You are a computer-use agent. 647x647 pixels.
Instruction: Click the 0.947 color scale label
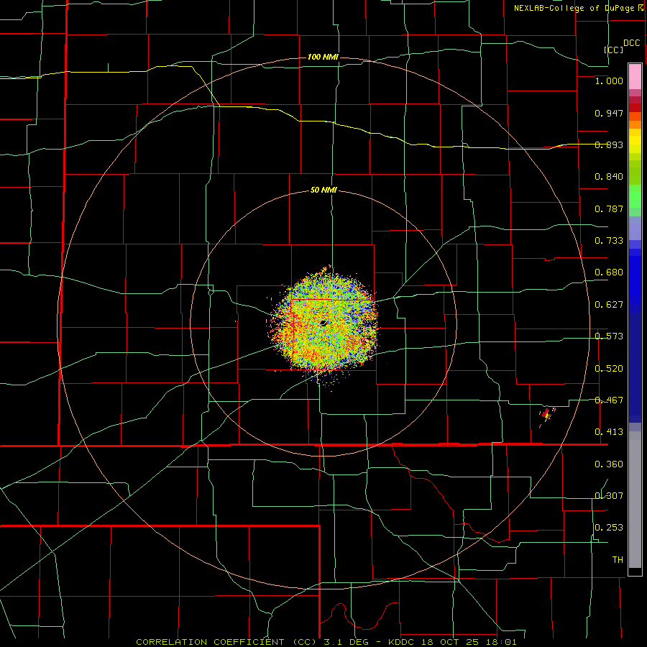click(x=609, y=113)
